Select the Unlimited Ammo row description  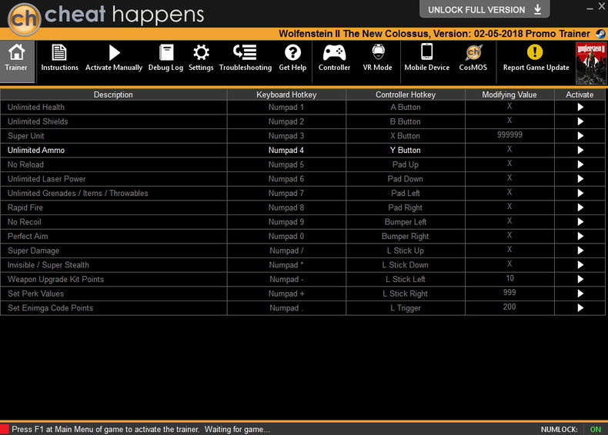(x=36, y=151)
